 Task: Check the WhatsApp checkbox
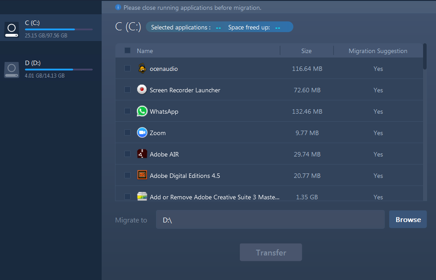pyautogui.click(x=128, y=111)
